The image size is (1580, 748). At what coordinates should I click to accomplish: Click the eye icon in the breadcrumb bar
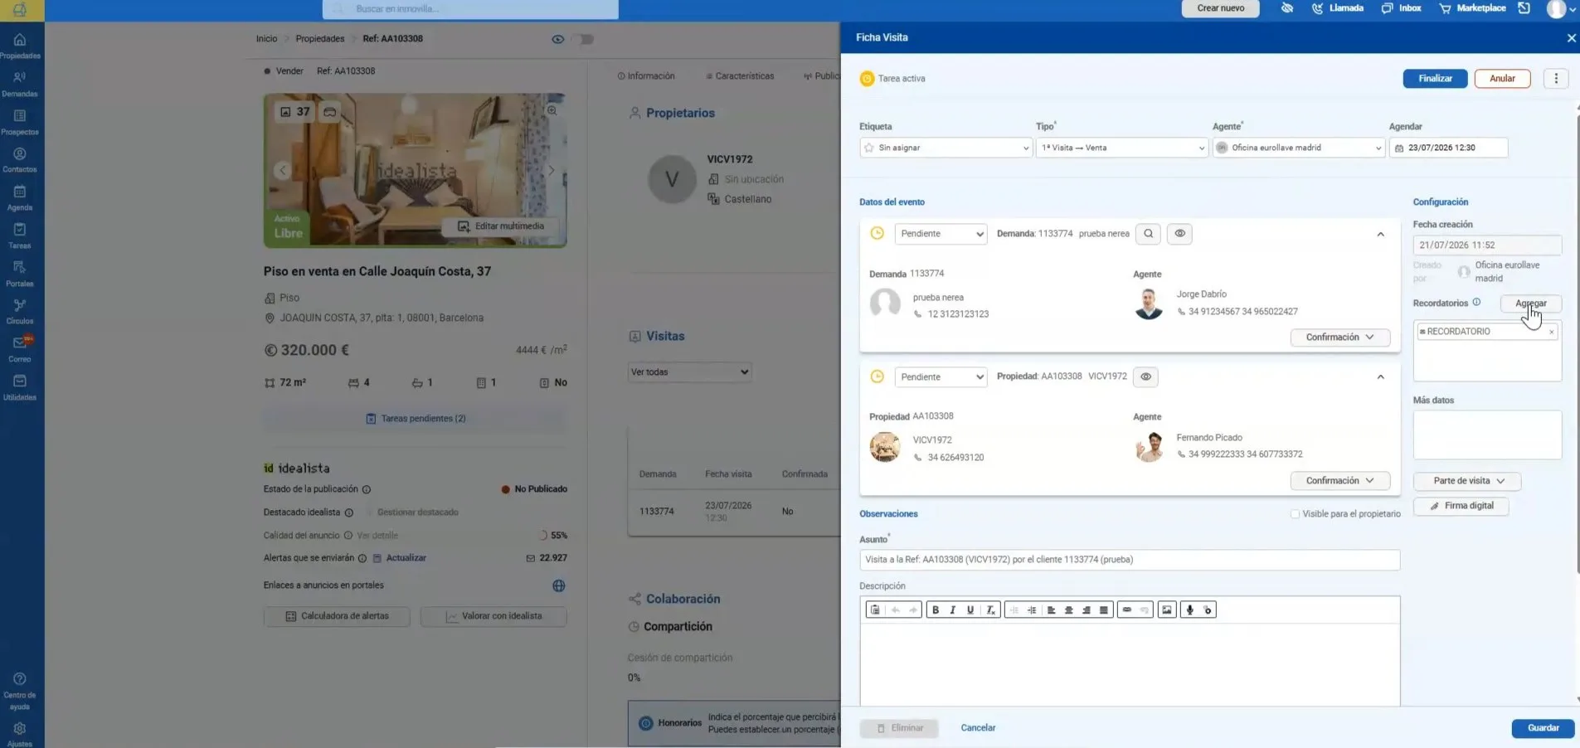pyautogui.click(x=557, y=39)
